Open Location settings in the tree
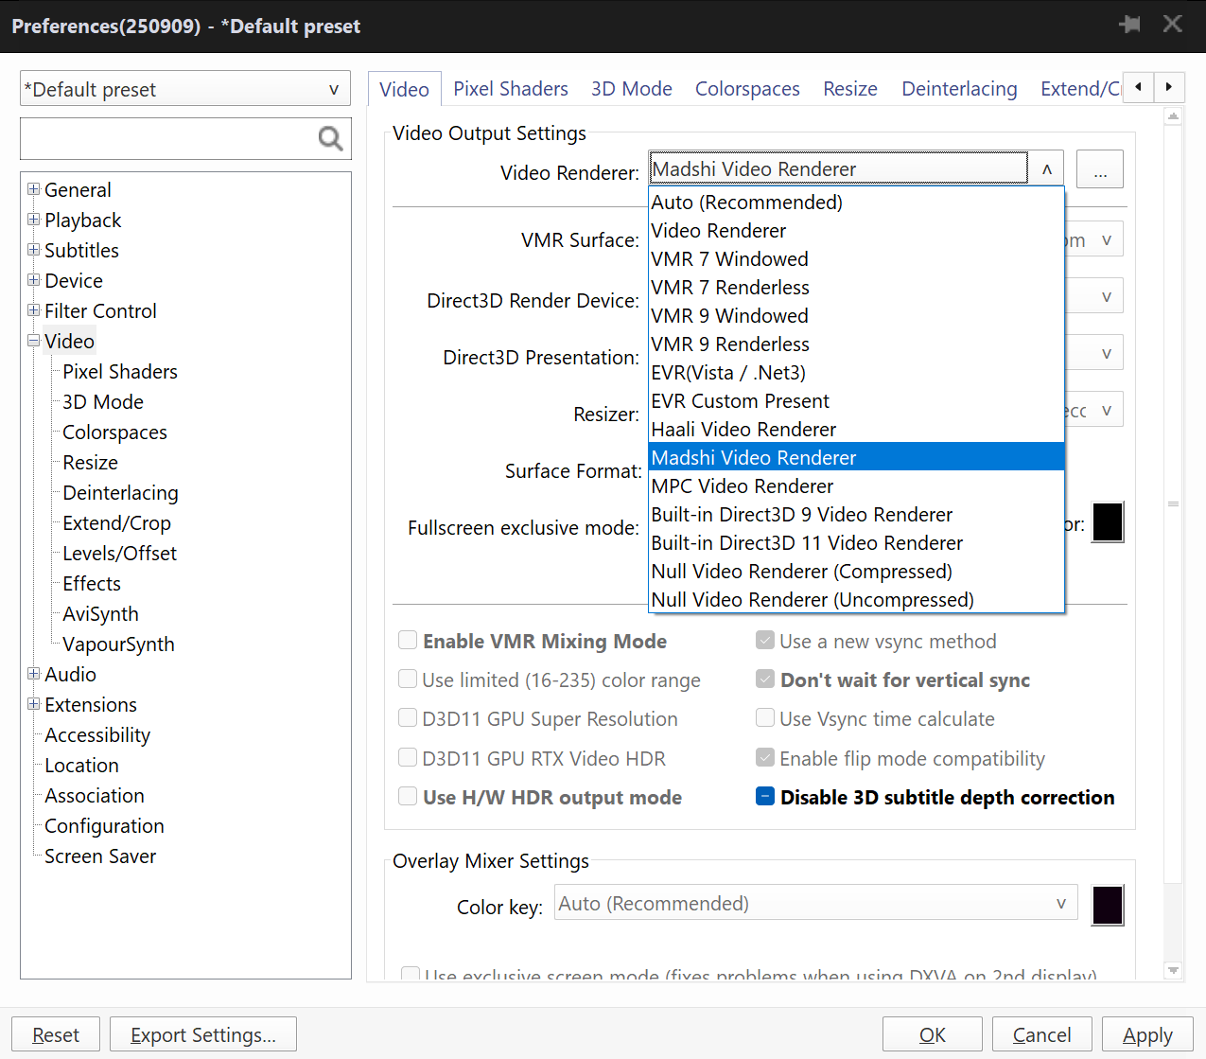This screenshot has height=1059, width=1206. pos(81,765)
